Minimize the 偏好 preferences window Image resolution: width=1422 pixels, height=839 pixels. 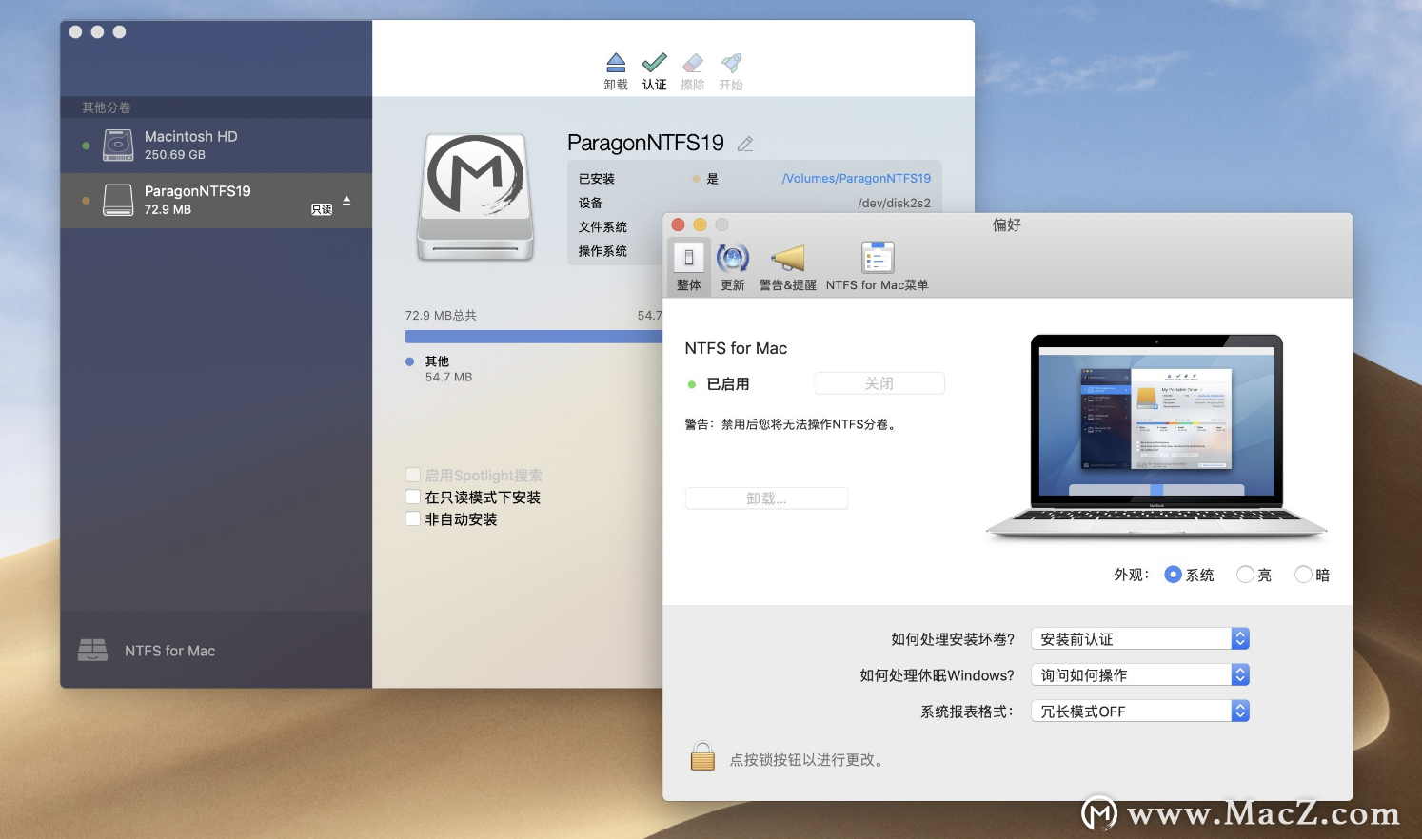click(700, 224)
